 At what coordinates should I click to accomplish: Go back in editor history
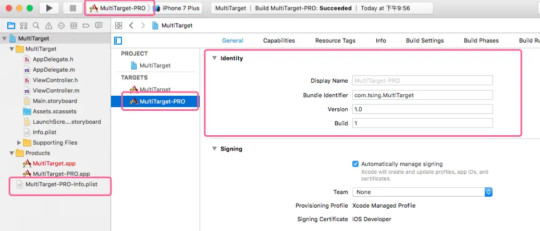131,25
